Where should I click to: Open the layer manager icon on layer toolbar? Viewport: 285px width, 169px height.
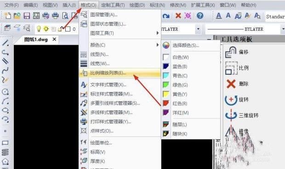tap(7, 28)
